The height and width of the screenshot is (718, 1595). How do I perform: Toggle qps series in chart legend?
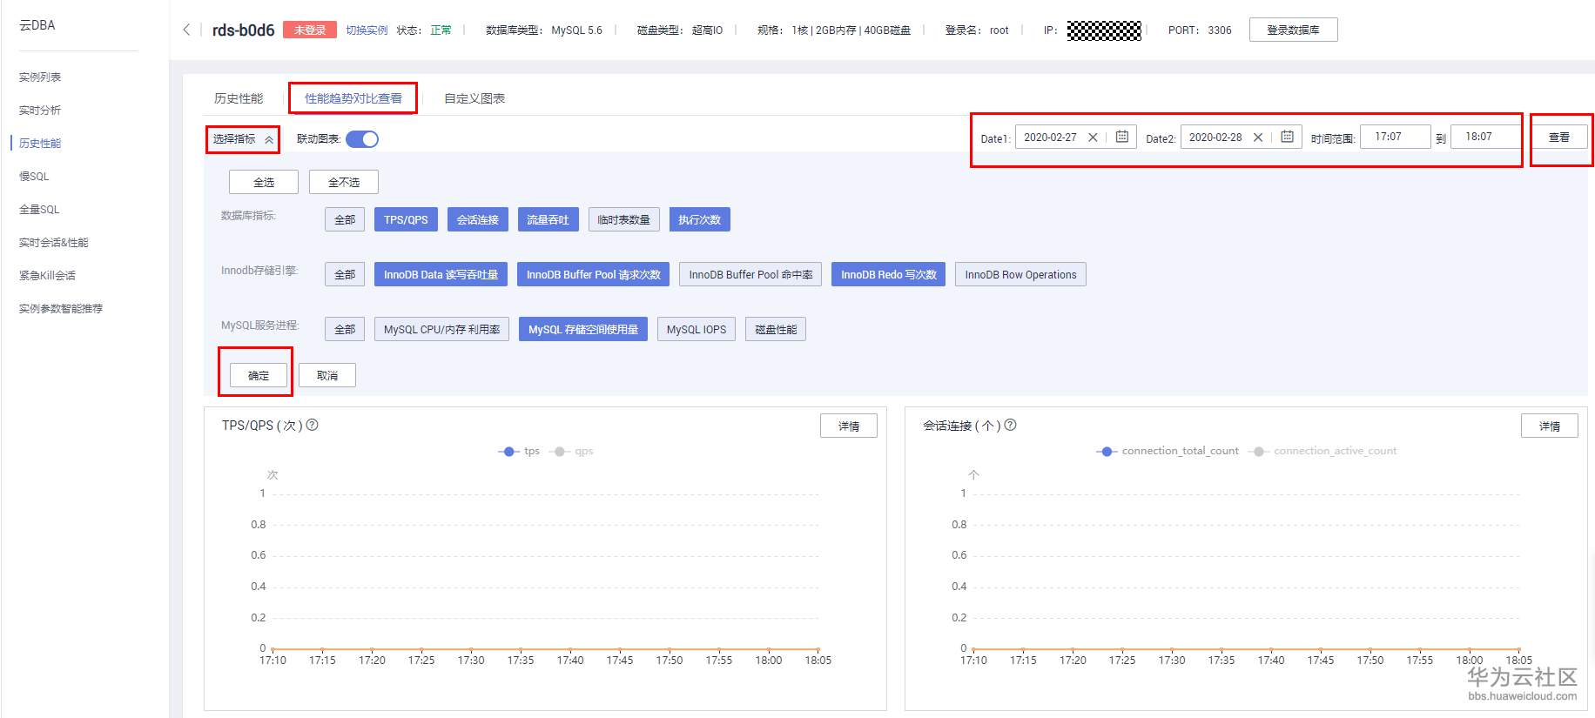click(572, 451)
